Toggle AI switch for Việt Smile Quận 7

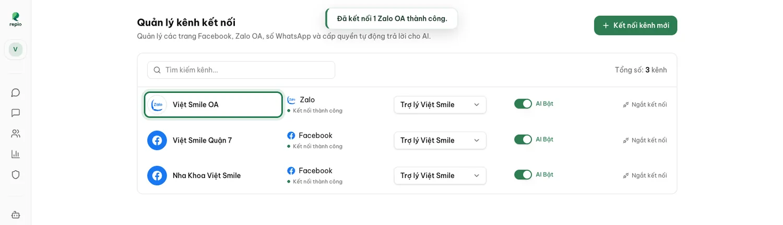tap(523, 139)
